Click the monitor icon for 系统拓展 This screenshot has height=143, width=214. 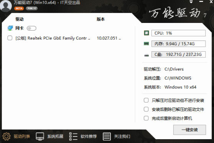point(40,136)
